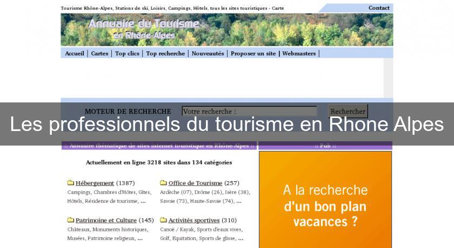This screenshot has height=248, width=454.
Task: Click the Activités sportives folder icon
Action: click(x=163, y=220)
